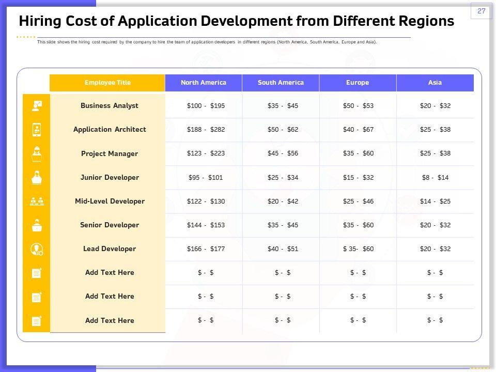The image size is (496, 372).
Task: Click the Mid-Level Developer label
Action: [110, 202]
